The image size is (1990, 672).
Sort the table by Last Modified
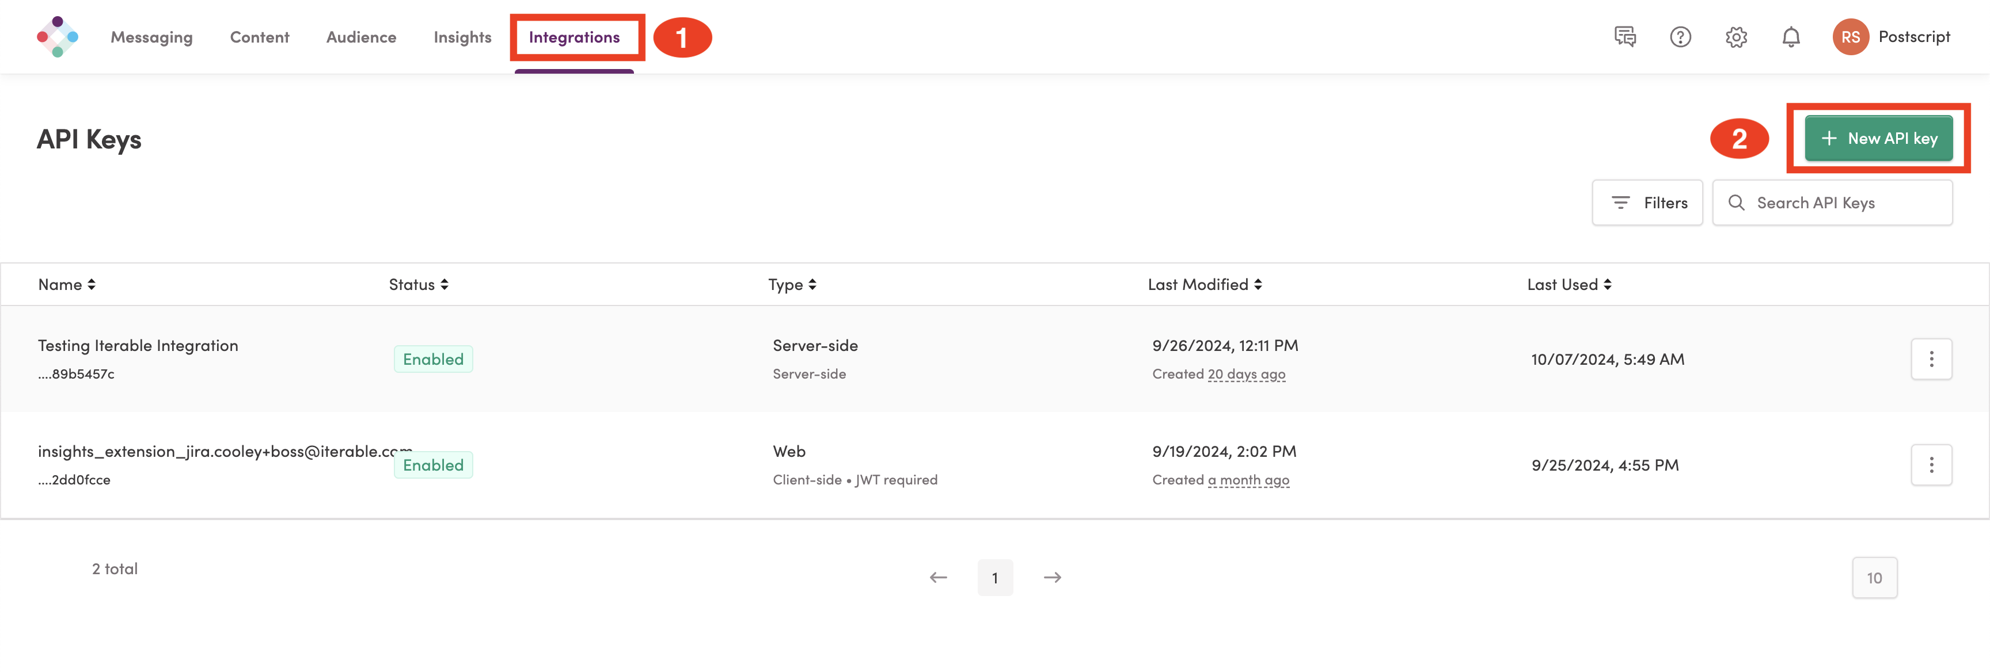coord(1205,284)
